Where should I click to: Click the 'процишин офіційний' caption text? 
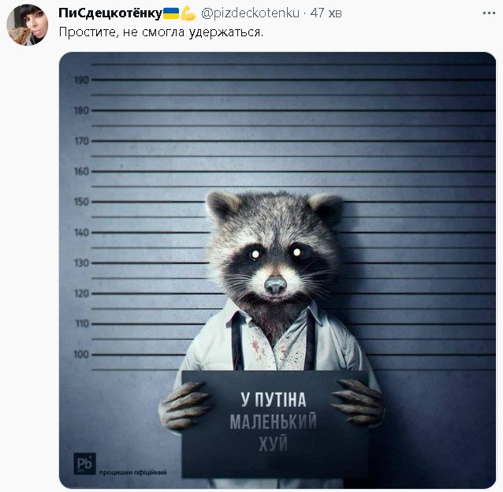pyautogui.click(x=133, y=473)
